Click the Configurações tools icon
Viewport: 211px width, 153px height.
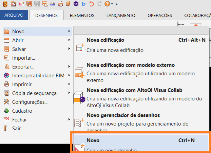(x=6, y=102)
